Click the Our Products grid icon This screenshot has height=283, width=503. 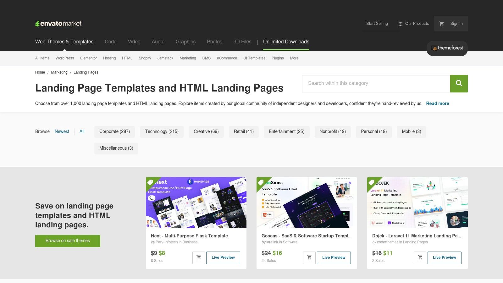click(x=400, y=23)
